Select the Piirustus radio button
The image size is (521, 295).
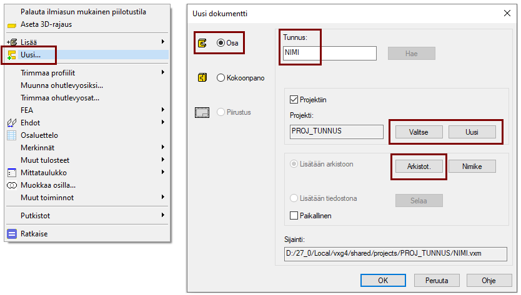221,112
